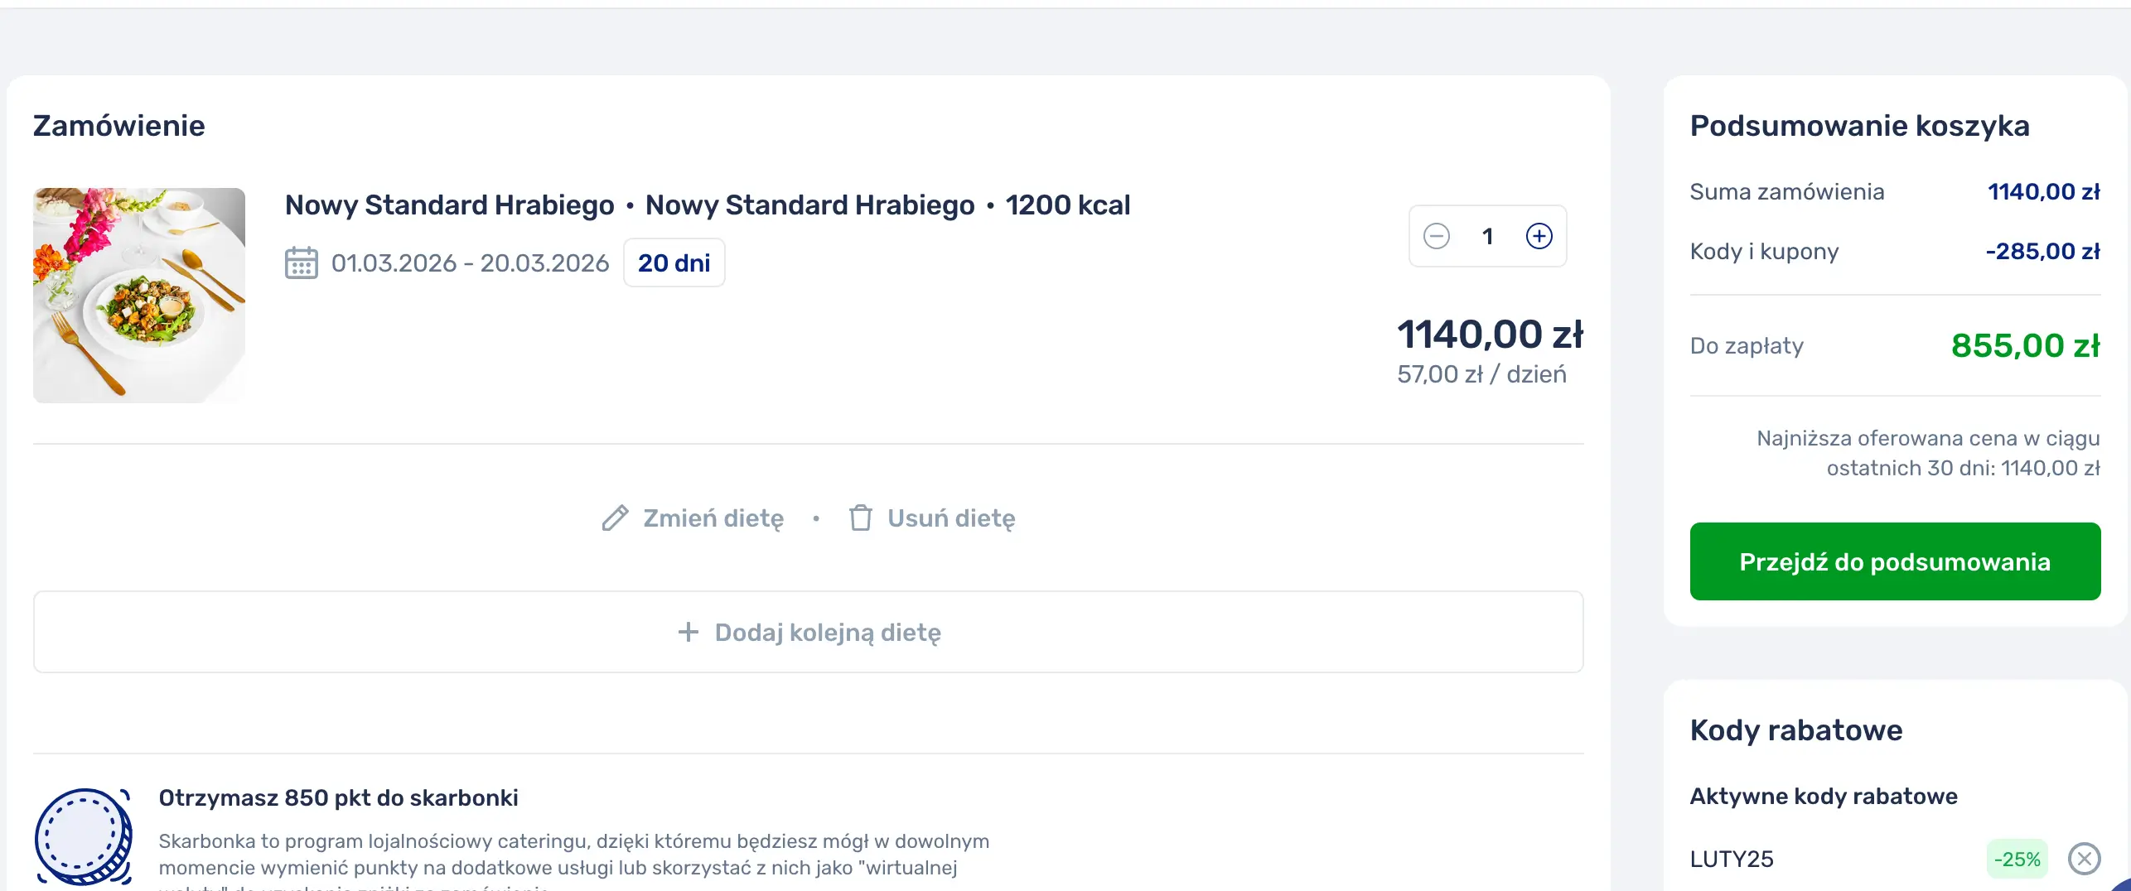Click the Skarbonka coin icon

point(83,836)
